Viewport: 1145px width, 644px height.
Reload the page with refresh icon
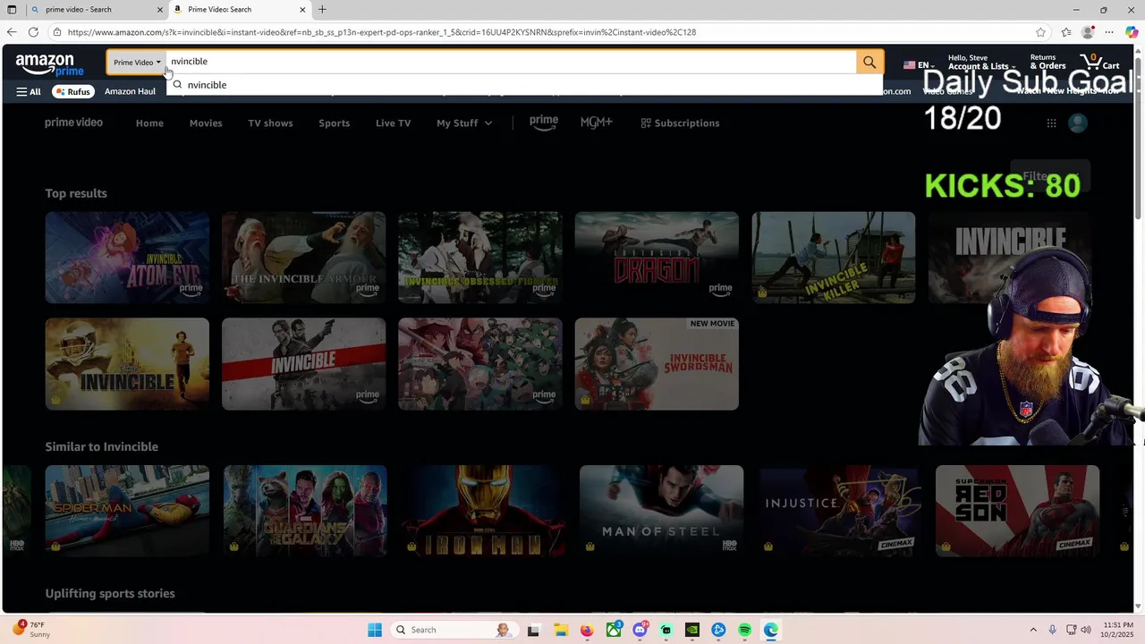[x=33, y=32]
